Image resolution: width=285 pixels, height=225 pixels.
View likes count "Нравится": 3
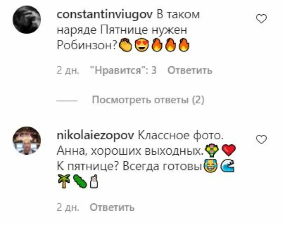[124, 70]
